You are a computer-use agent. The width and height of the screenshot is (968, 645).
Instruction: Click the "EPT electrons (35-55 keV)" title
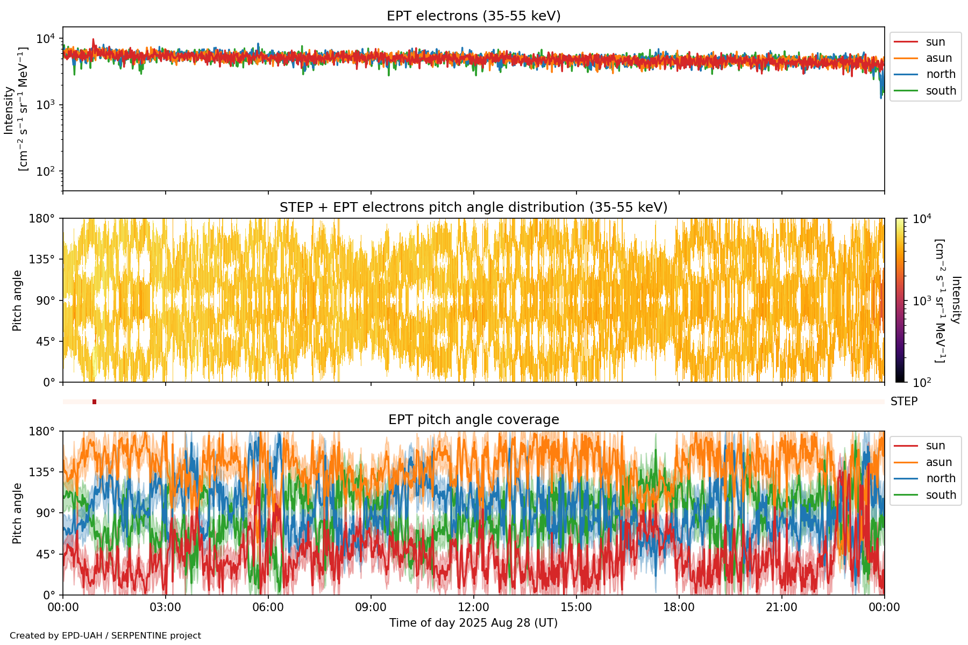coord(473,16)
